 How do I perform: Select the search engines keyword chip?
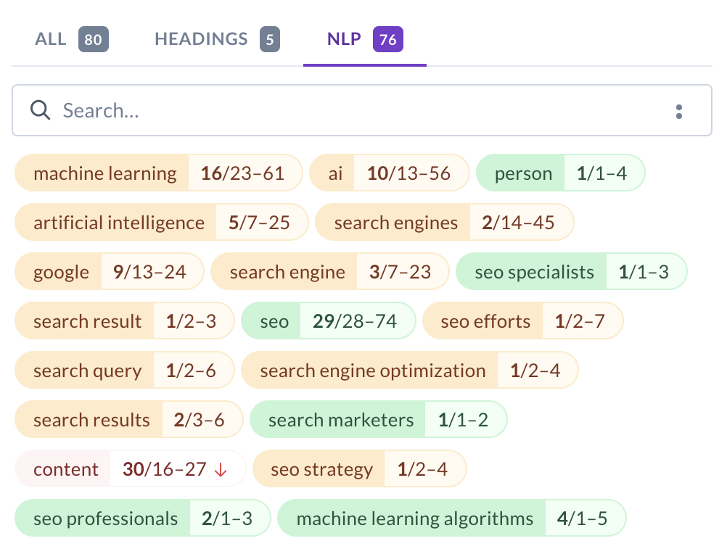click(396, 223)
